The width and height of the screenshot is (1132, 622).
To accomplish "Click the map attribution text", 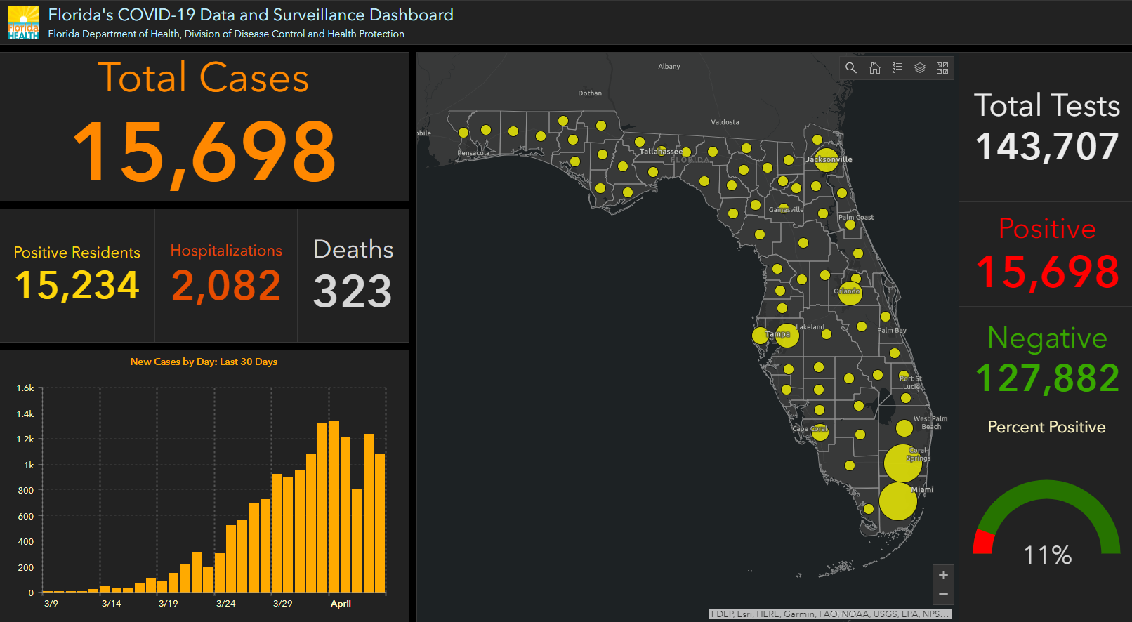I will 830,614.
